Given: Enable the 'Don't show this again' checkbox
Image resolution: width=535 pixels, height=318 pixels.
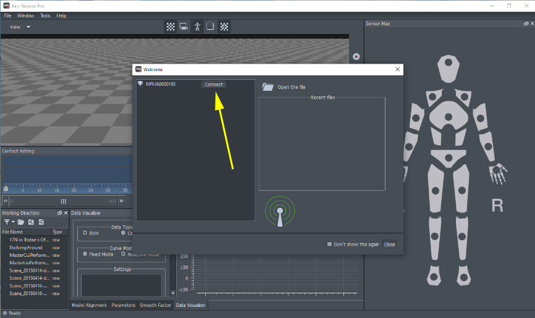Looking at the screenshot, I should pos(330,245).
